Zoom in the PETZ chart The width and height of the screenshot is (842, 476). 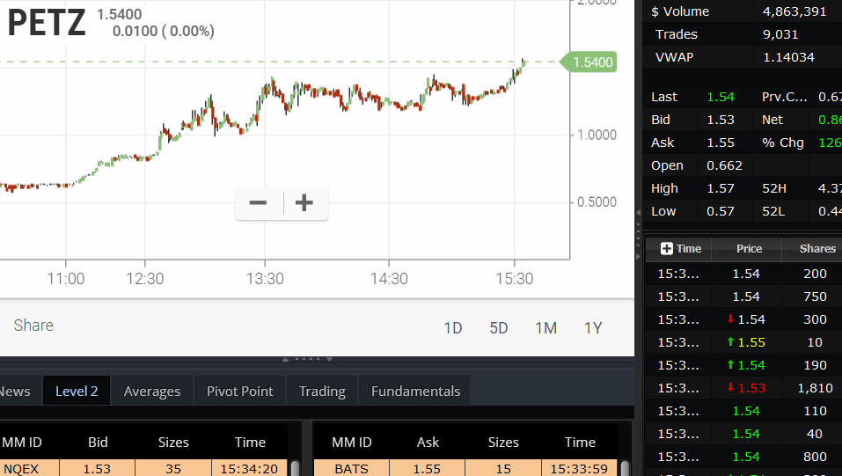coord(304,203)
